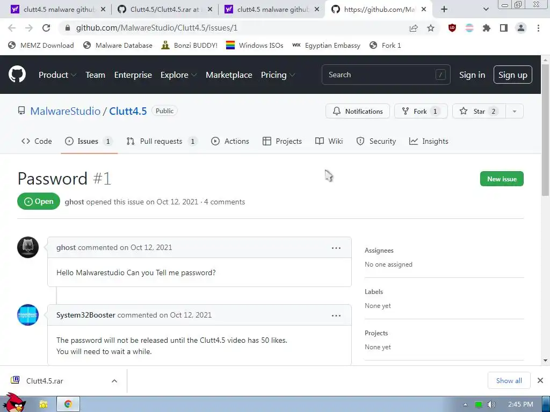550x412 pixels.
Task: Click the green network tray icon
Action: point(479,404)
